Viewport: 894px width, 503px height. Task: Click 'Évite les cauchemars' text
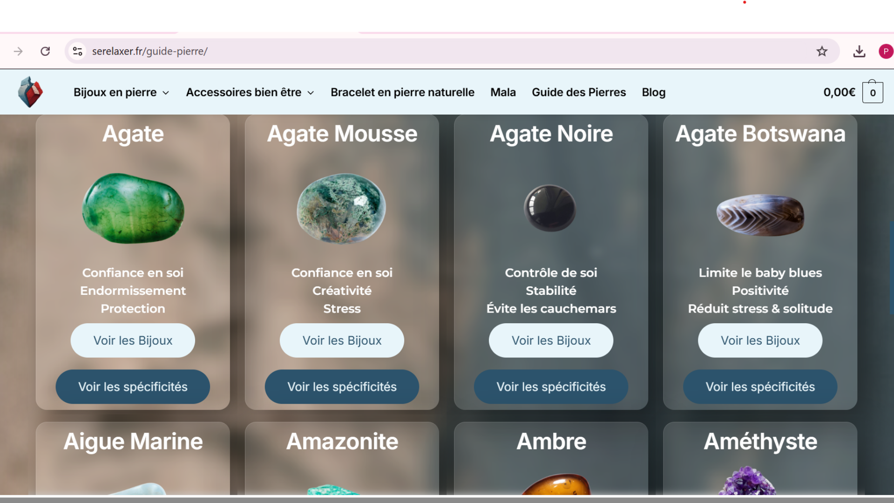click(x=551, y=308)
